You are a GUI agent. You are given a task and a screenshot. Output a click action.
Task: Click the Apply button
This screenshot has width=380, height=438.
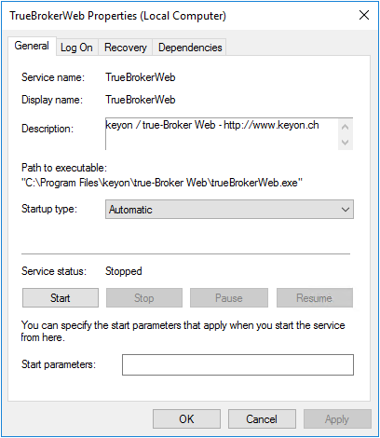coord(337,419)
